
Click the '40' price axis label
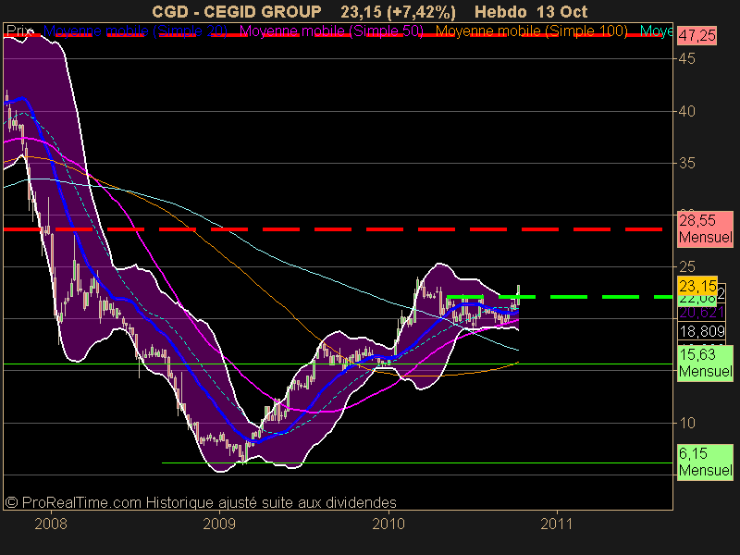tap(686, 111)
